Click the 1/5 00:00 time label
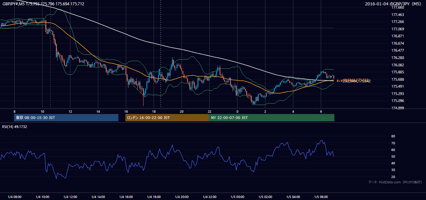 click(x=237, y=197)
